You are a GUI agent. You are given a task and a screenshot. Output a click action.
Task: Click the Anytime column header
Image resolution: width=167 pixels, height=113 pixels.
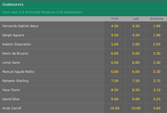tap(157, 19)
